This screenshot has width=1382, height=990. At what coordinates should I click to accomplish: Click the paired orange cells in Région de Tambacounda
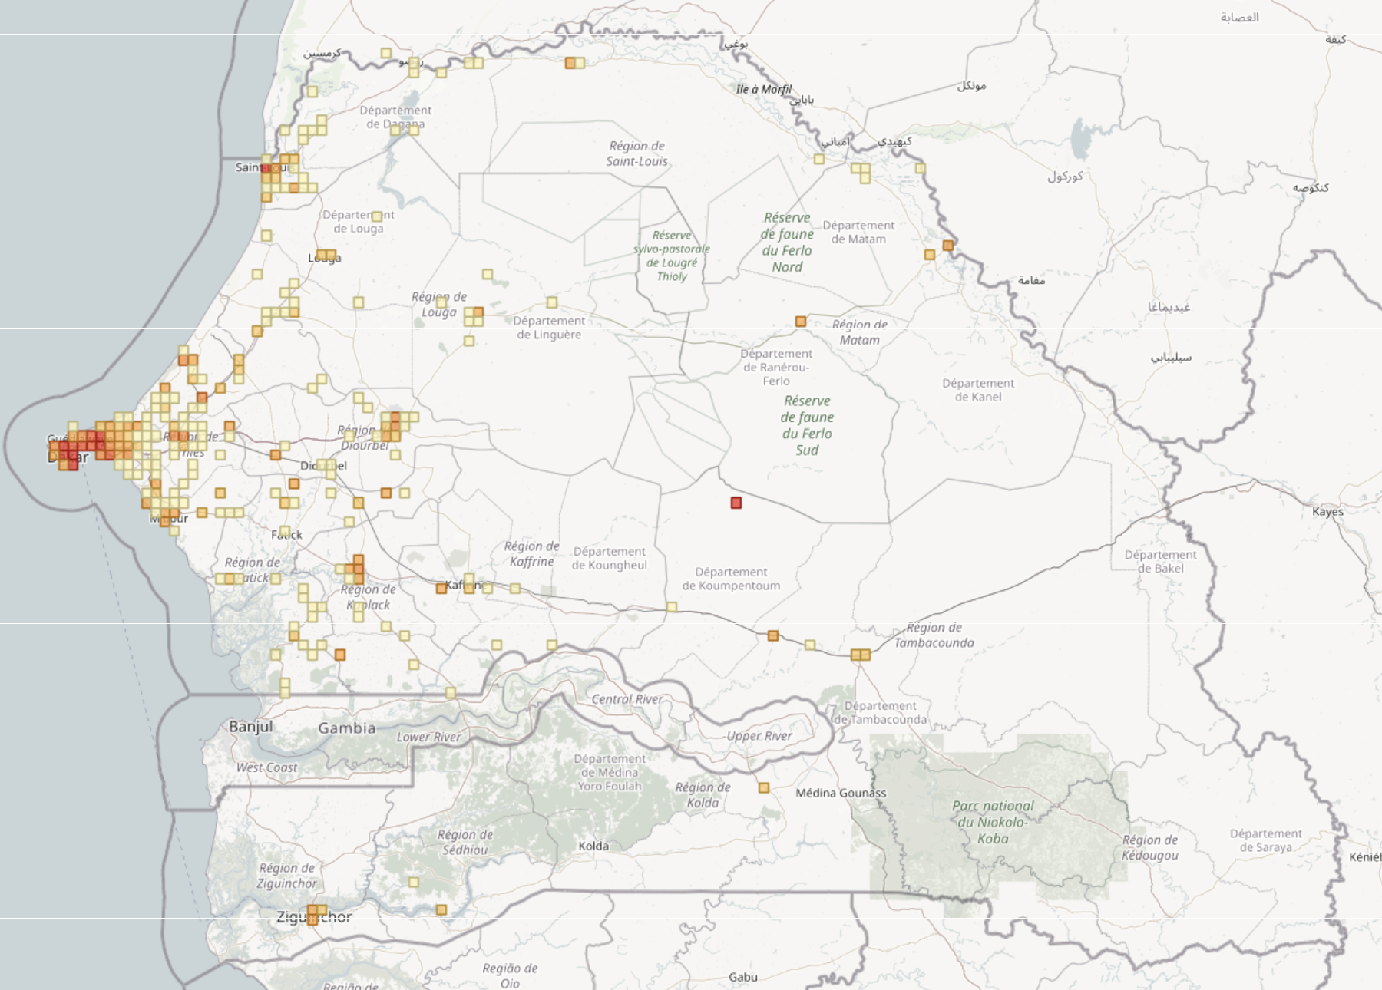[x=861, y=655]
